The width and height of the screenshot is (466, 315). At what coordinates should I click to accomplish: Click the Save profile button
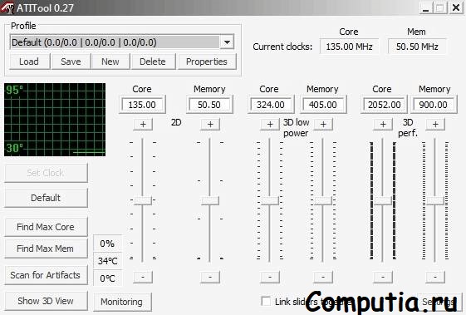click(x=71, y=62)
